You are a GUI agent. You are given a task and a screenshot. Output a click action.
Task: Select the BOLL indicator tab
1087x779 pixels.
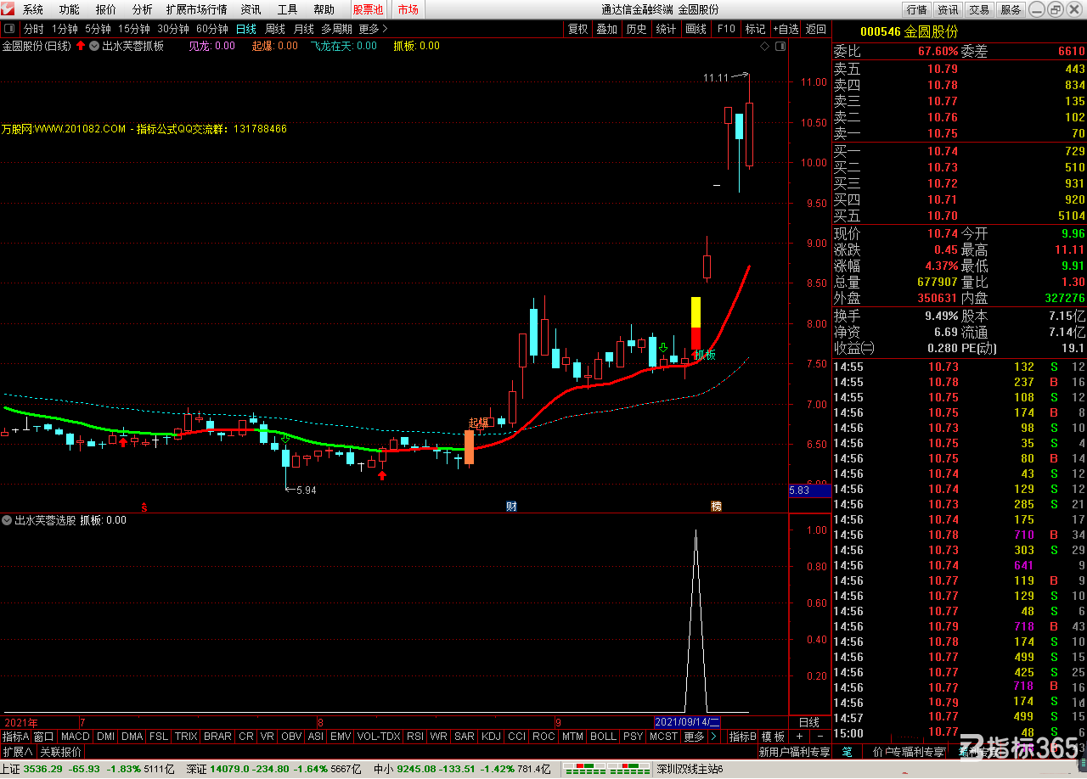[x=603, y=737]
